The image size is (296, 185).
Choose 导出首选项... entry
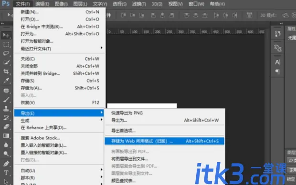point(165,131)
